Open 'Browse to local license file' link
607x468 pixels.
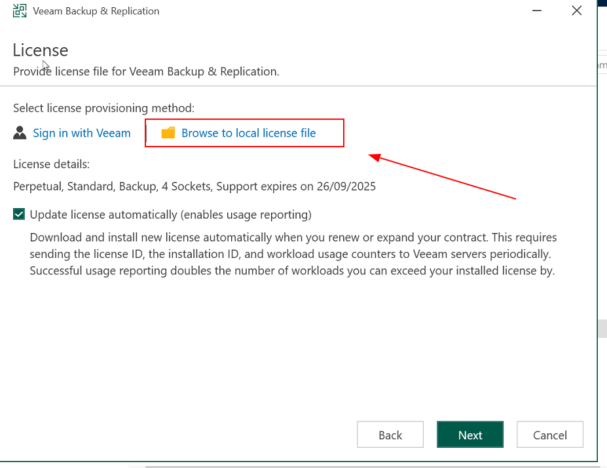click(x=249, y=133)
